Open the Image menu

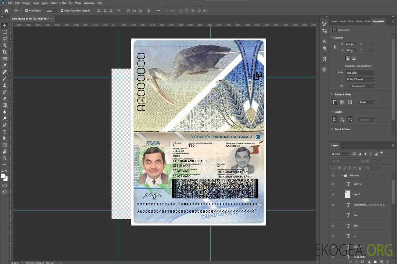26,3
